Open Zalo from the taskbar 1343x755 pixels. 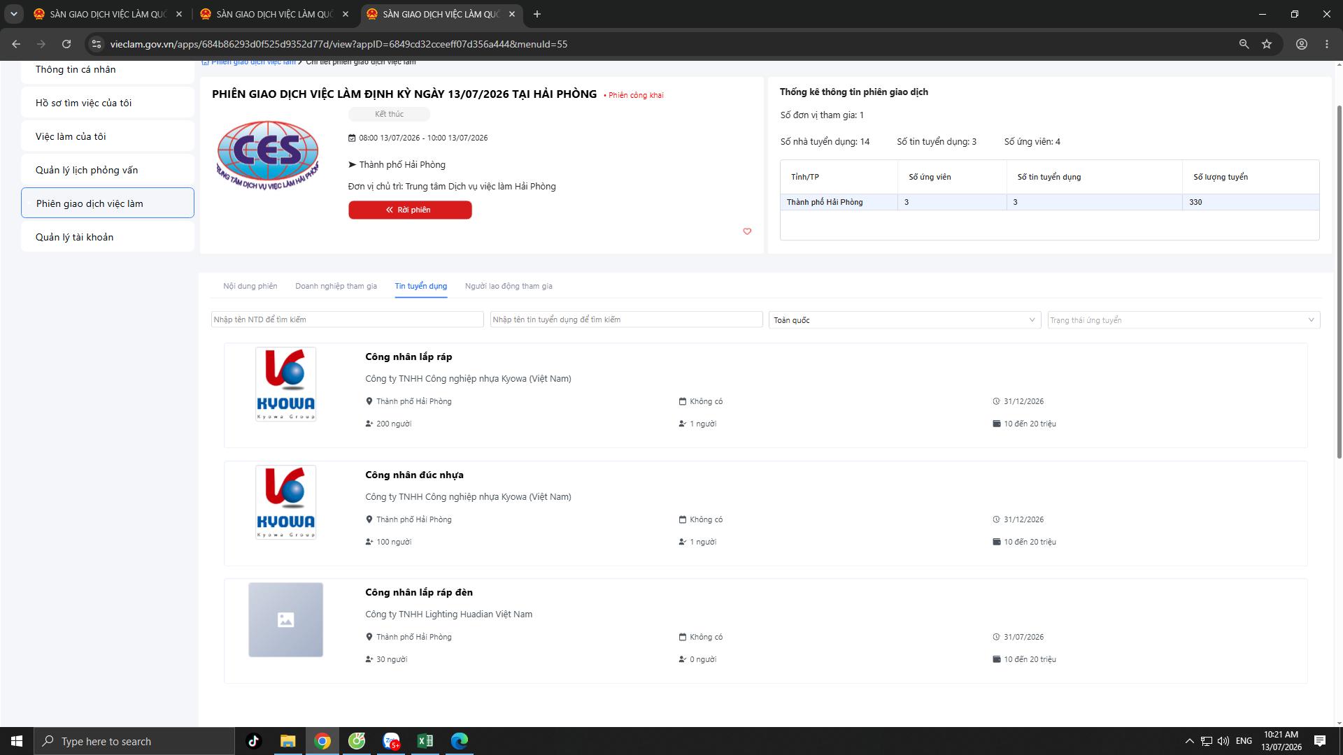391,741
